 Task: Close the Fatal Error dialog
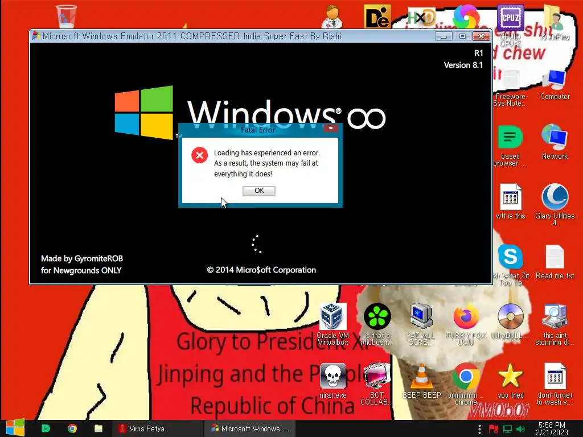[x=330, y=128]
